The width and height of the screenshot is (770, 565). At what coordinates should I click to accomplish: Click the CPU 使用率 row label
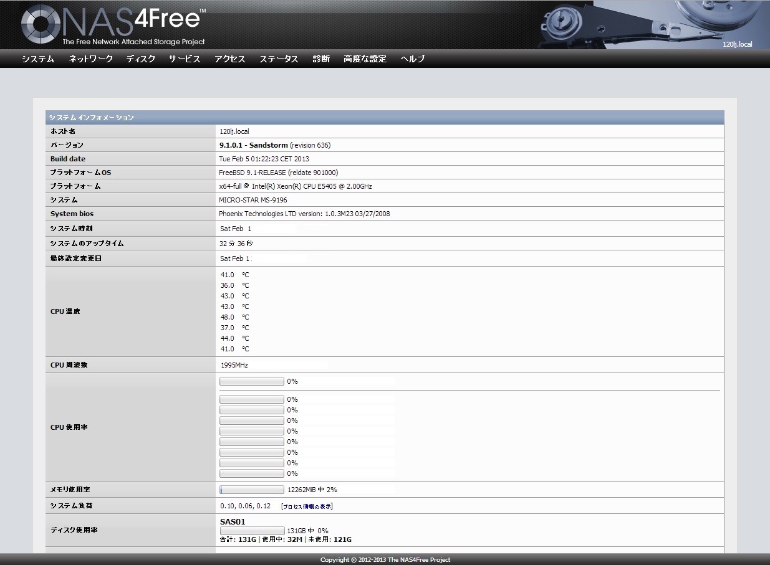coord(69,427)
